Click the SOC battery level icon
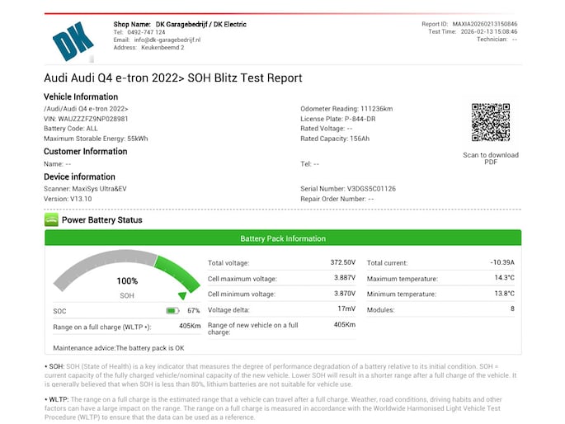This screenshot has height=424, width=565. pyautogui.click(x=172, y=311)
